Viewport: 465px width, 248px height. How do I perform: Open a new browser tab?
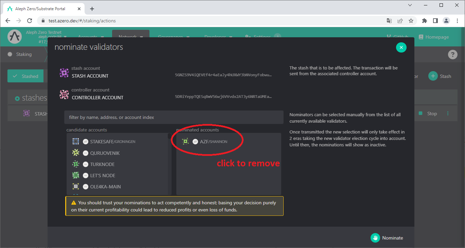(x=92, y=9)
